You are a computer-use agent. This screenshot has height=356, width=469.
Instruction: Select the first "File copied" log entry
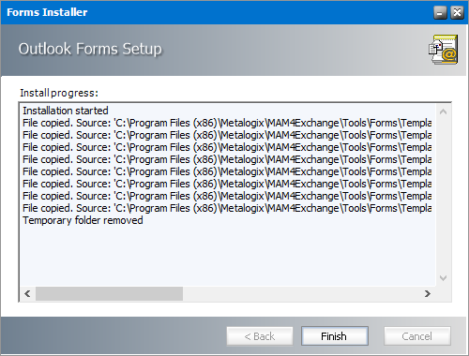227,123
